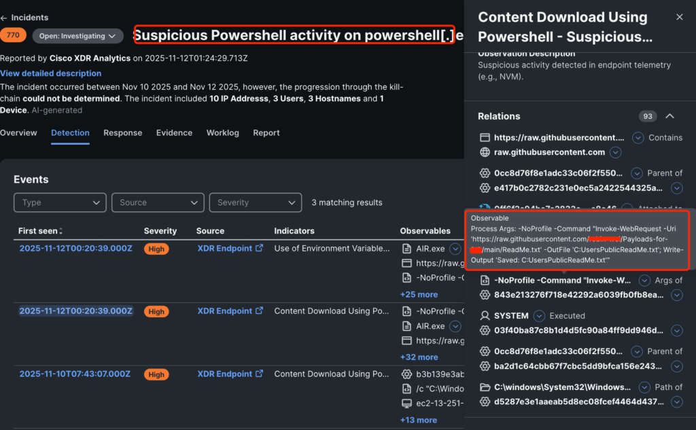
Task: Sort events by First seen column
Action: tap(60, 232)
